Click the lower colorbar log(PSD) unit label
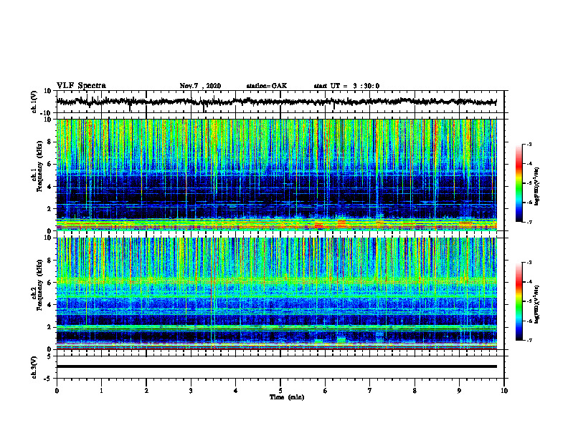The height and width of the screenshot is (438, 568). (537, 304)
